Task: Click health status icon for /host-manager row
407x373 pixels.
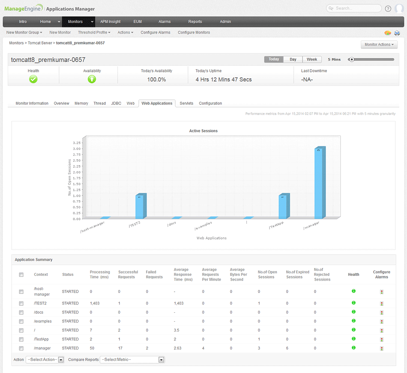Action: click(x=353, y=291)
